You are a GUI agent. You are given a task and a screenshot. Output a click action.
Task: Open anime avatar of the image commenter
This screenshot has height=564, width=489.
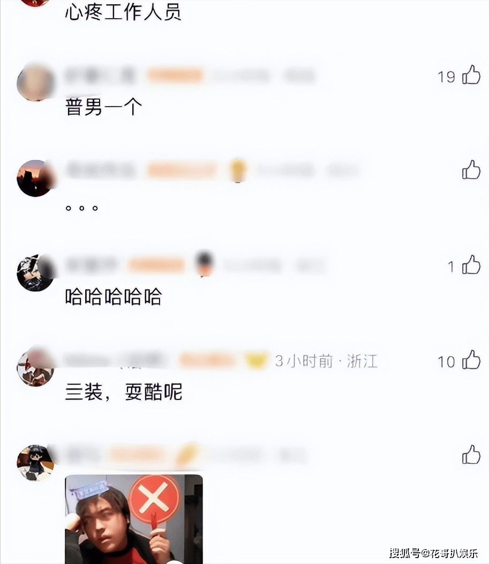click(x=35, y=463)
